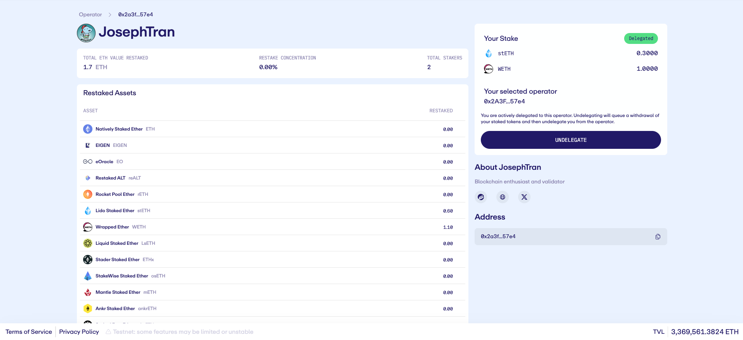The height and width of the screenshot is (340, 743).
Task: Click the Lido Staked Ether droplet icon
Action: [88, 211]
